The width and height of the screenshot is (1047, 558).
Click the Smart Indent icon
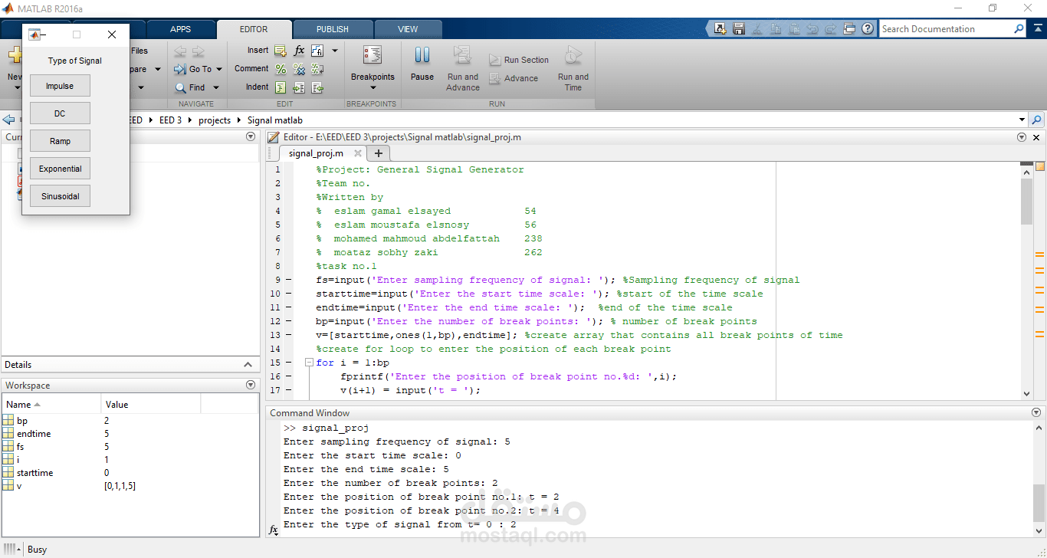(281, 87)
